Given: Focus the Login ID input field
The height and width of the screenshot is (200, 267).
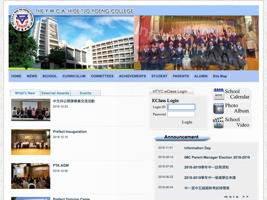Looking at the screenshot, I should 181,107.
